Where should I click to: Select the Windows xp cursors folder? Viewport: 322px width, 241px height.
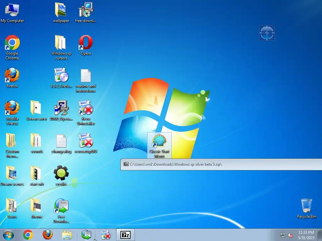pyautogui.click(x=61, y=48)
